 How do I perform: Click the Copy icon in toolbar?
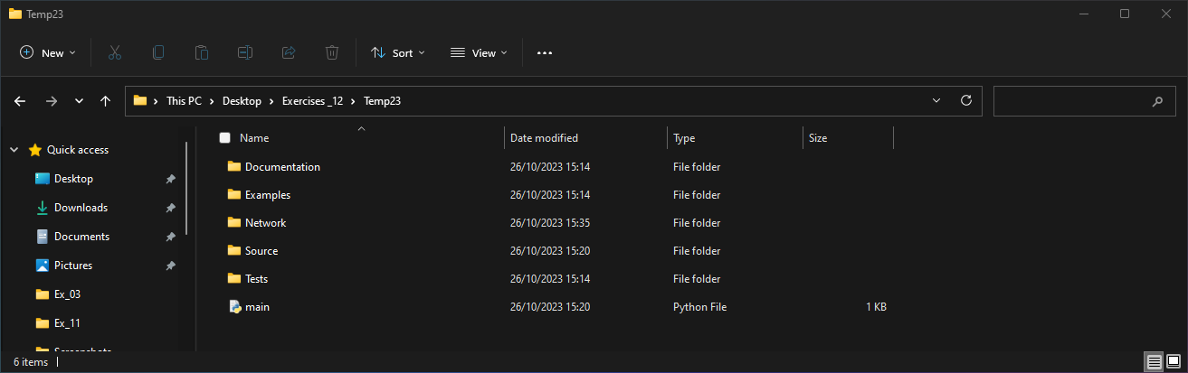coord(158,53)
